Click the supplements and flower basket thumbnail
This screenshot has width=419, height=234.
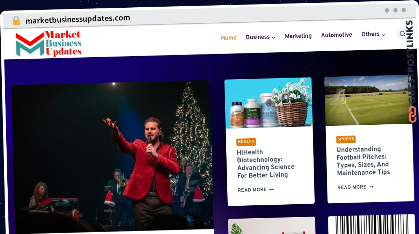pyautogui.click(x=268, y=103)
